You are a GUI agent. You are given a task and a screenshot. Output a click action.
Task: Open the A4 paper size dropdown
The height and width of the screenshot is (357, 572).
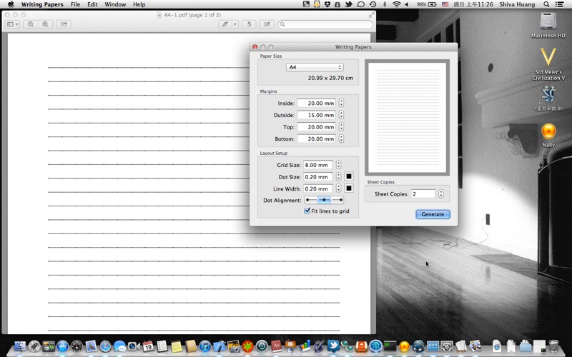(x=315, y=67)
